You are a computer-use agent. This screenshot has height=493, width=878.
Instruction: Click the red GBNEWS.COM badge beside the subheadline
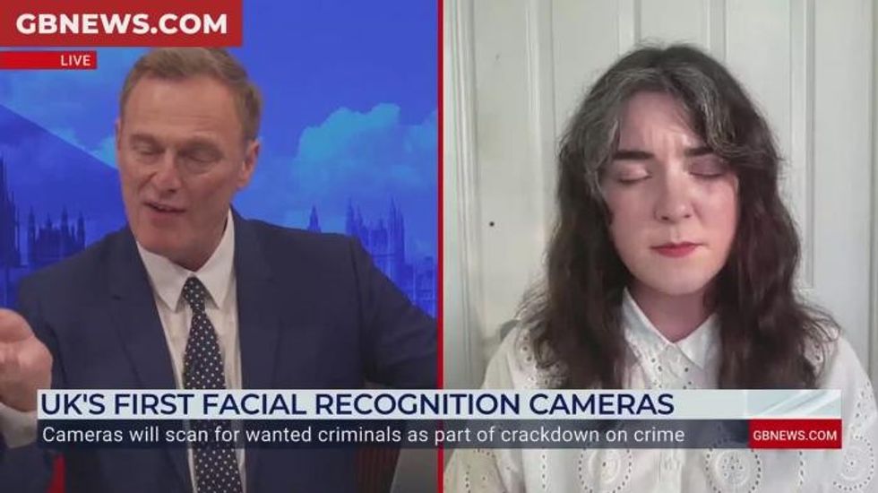[x=795, y=435]
